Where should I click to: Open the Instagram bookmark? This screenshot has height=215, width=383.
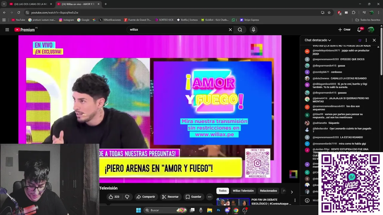point(66,20)
